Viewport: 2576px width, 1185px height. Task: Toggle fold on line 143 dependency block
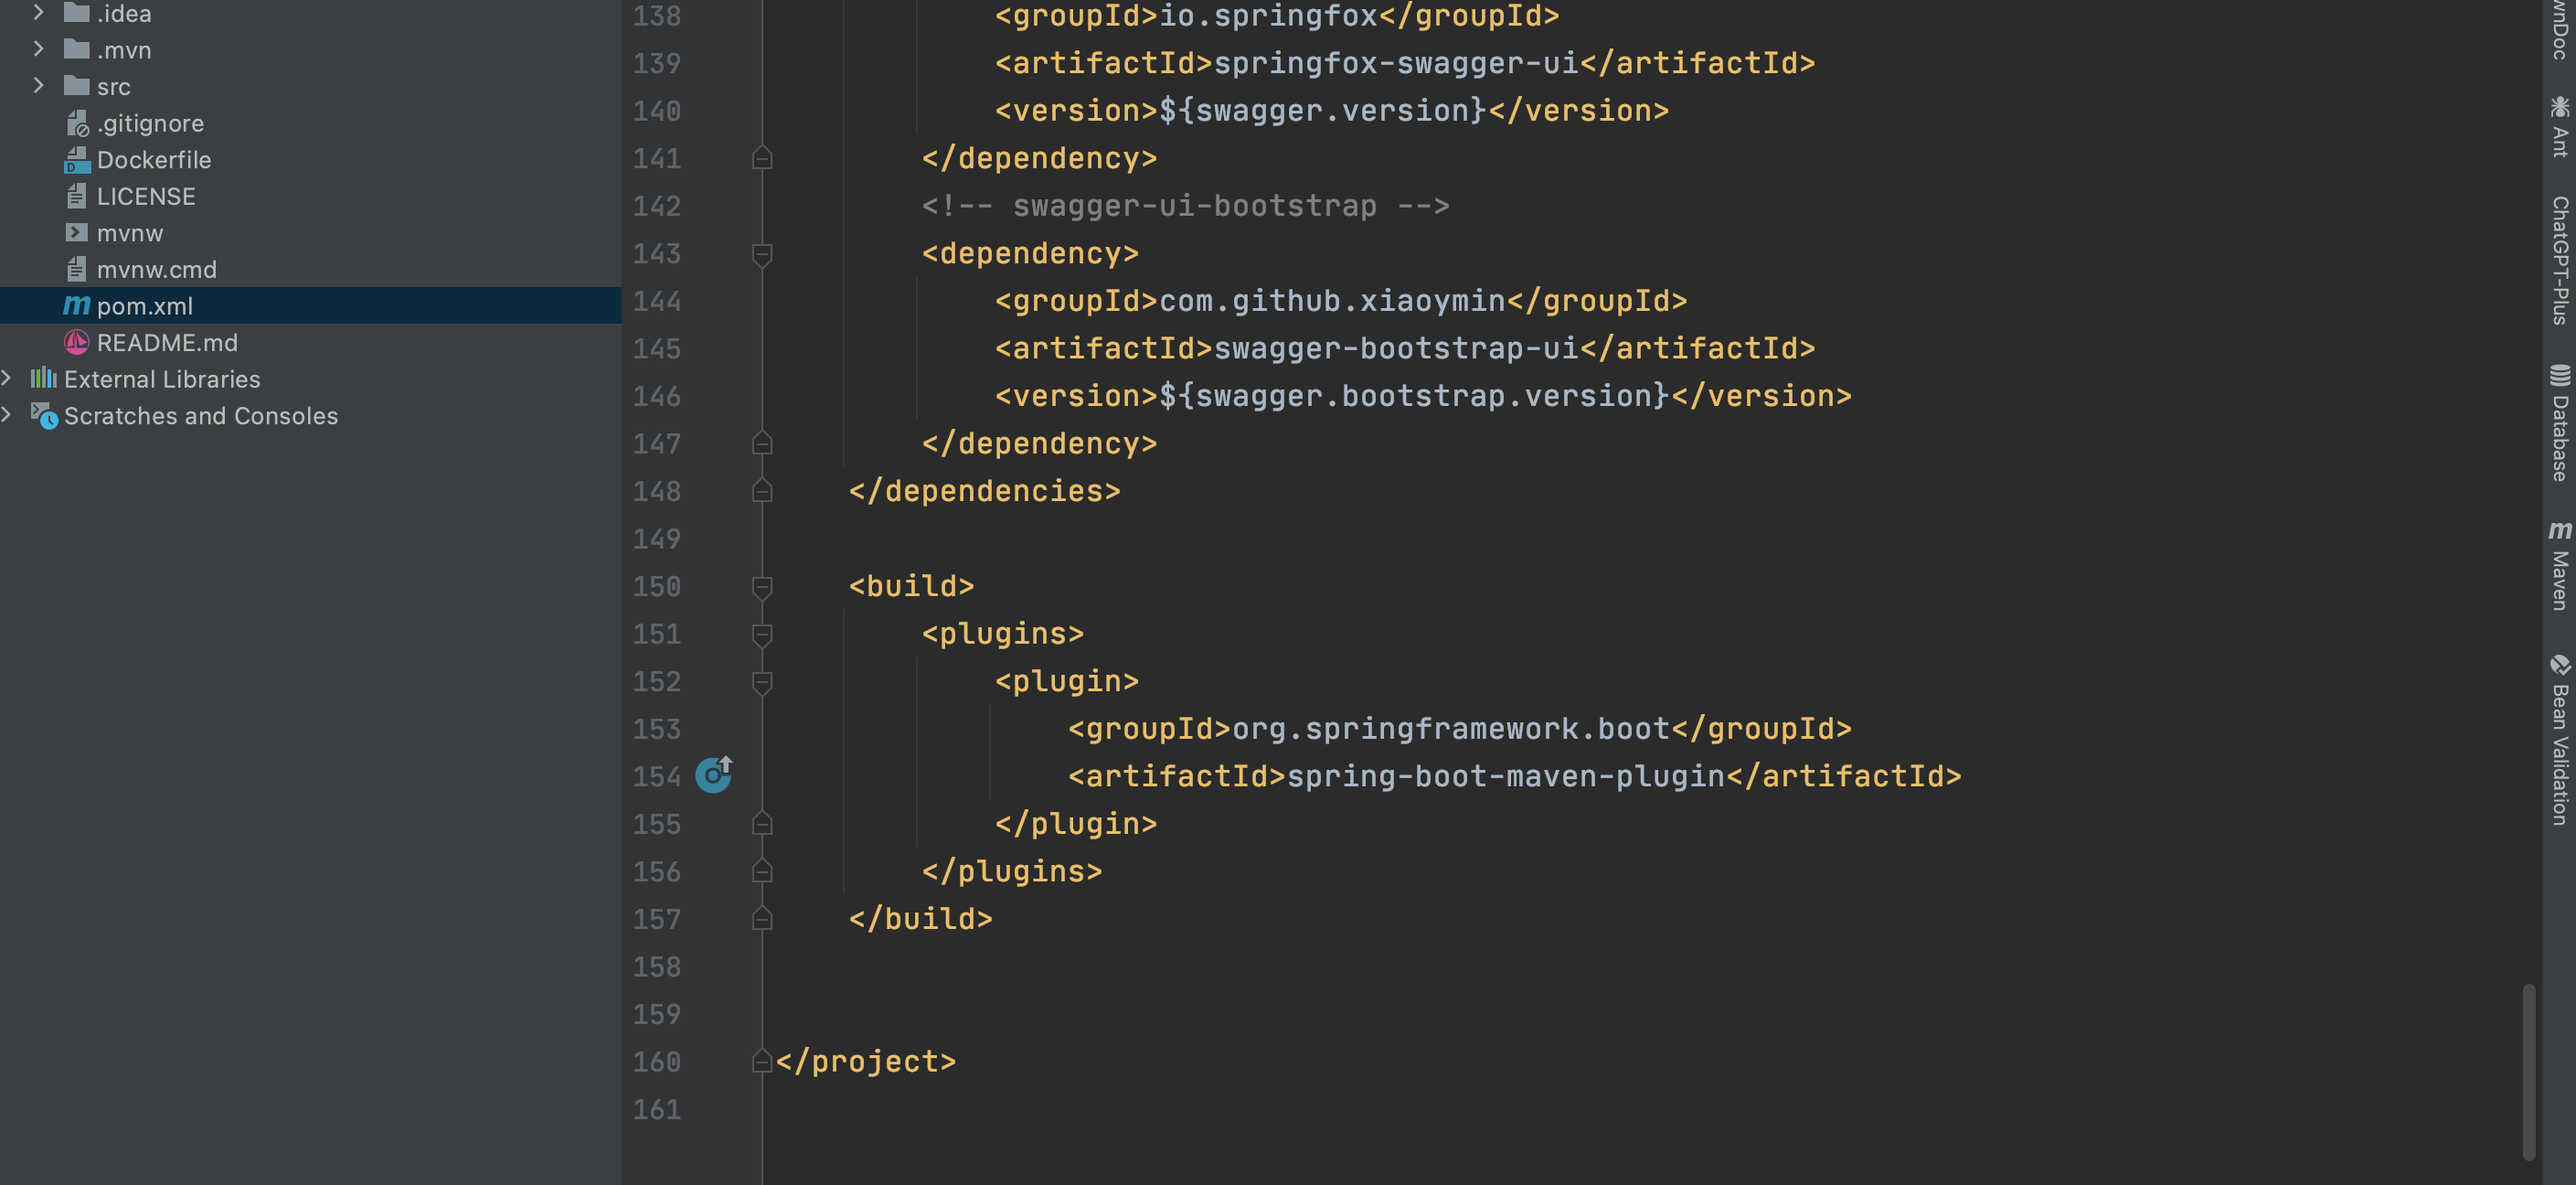762,250
